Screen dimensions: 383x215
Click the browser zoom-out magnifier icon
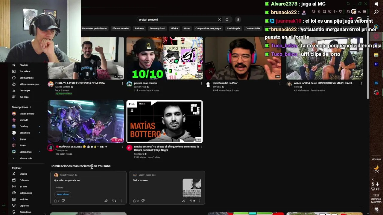(314, 12)
